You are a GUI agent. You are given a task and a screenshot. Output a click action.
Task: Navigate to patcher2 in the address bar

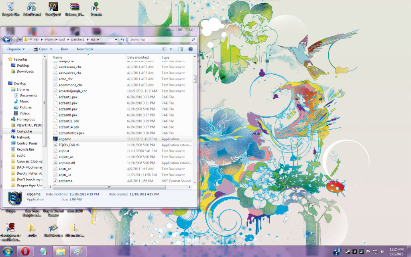tap(78, 39)
